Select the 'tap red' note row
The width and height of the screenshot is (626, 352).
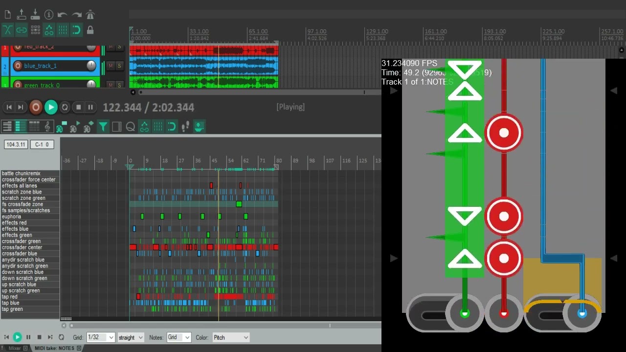(30, 297)
